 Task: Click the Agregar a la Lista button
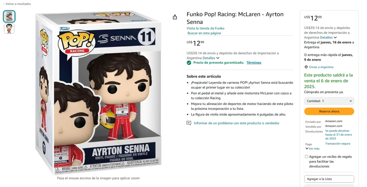pos(329,179)
